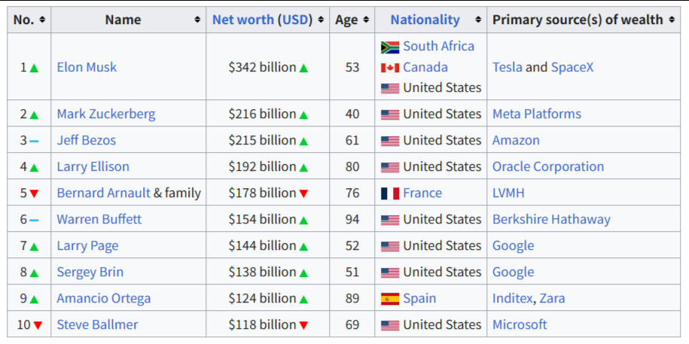689x344 pixels.
Task: Click the green up arrow beside $342 billion
Action: pyautogui.click(x=303, y=68)
